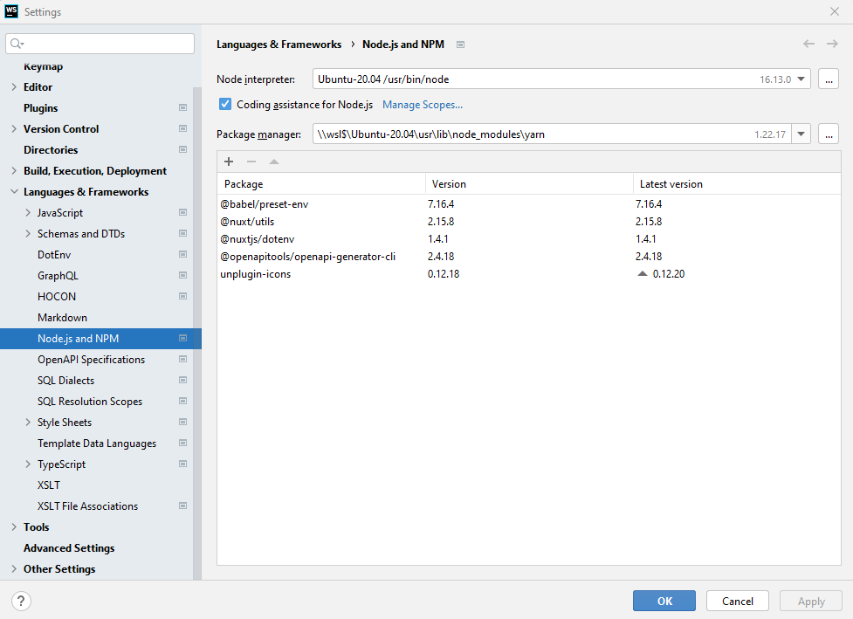The image size is (853, 619).
Task: Click the WebStorm logo in title bar
Action: 10,11
